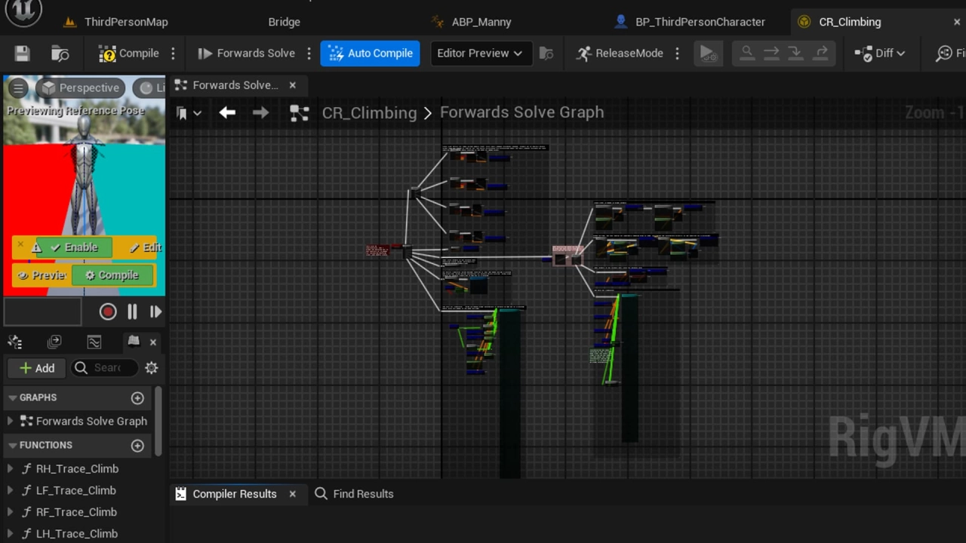The width and height of the screenshot is (966, 543).
Task: Click the Edit button in the viewport
Action: point(145,247)
